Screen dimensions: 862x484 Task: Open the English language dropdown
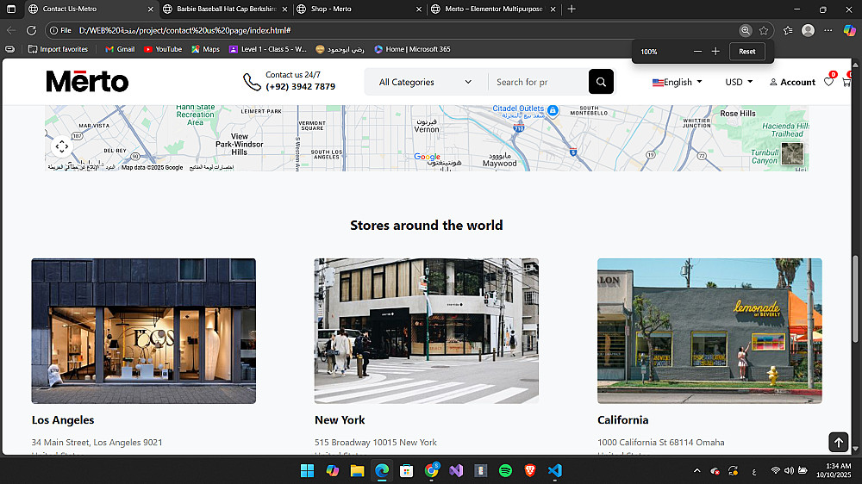click(677, 82)
